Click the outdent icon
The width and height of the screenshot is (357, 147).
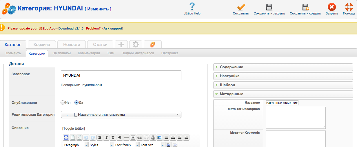(175, 145)
